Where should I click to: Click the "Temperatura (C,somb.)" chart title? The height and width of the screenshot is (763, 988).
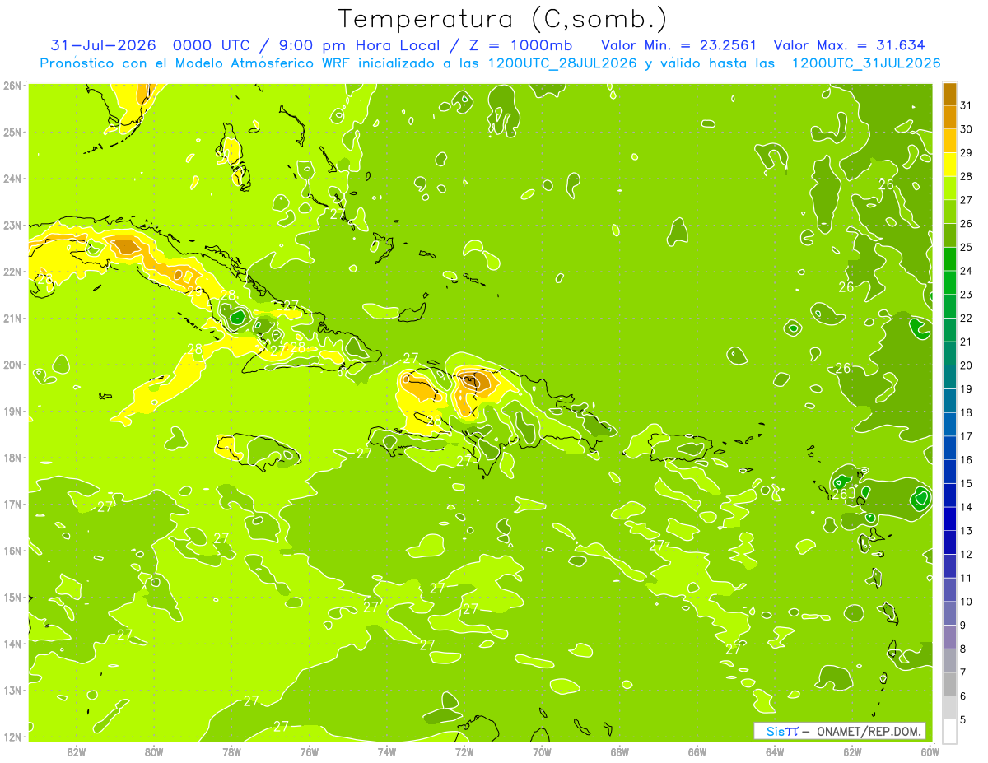(502, 19)
